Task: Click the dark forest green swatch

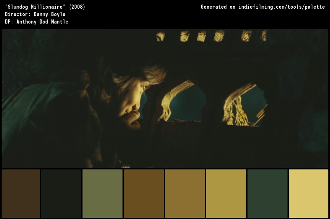Action: [267, 193]
